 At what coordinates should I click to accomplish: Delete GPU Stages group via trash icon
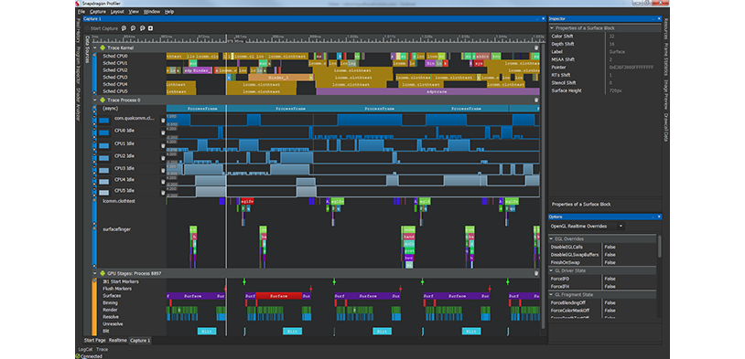pos(536,273)
